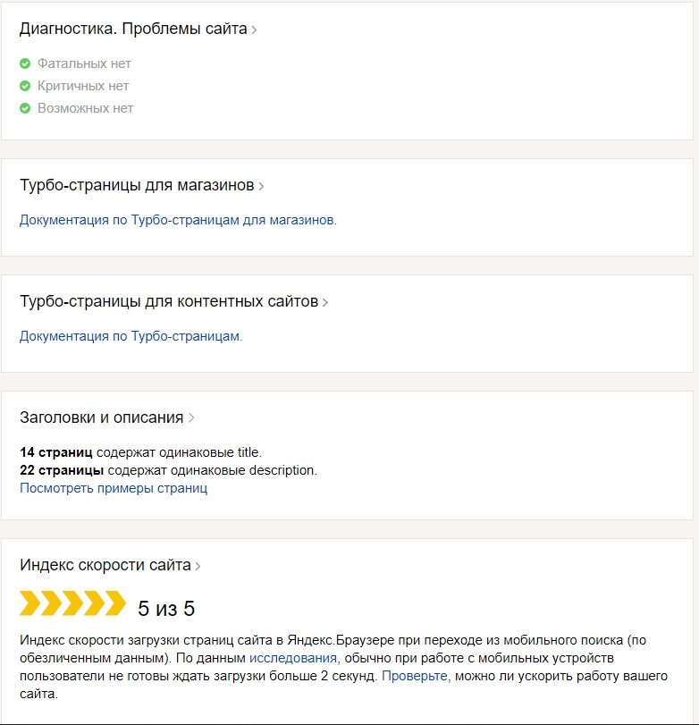Screen dimensions: 699x725
Task: Open Турбо-страницы для контентных сайтов heading
Action: (x=168, y=302)
